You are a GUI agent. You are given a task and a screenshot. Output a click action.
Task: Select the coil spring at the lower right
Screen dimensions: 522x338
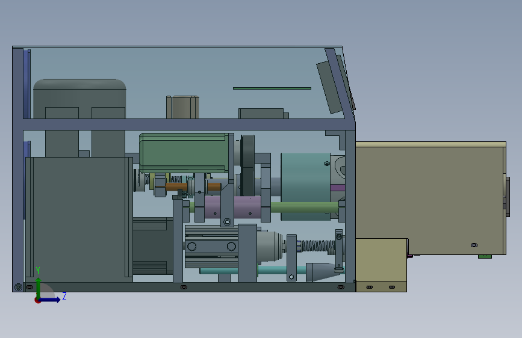click(318, 247)
